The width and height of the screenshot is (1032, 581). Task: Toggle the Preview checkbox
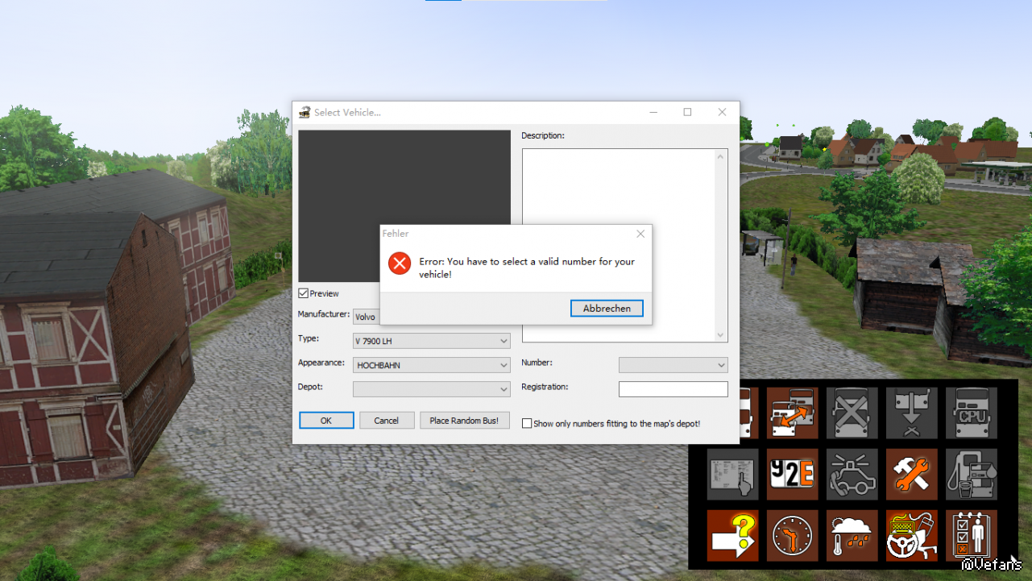(x=303, y=293)
